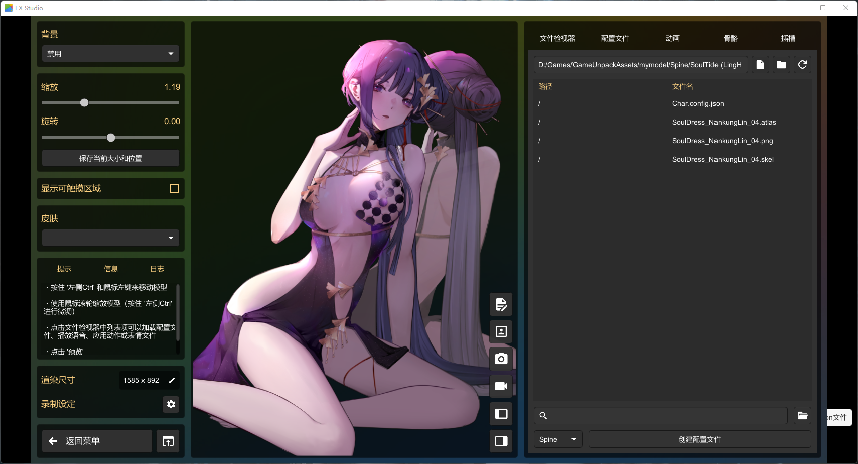Click the directory path input field

[x=641, y=65]
